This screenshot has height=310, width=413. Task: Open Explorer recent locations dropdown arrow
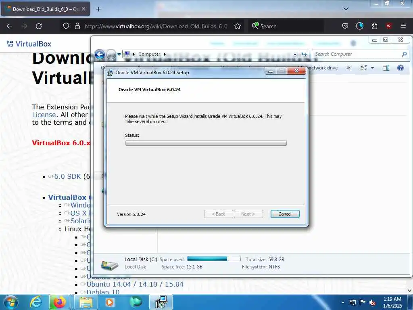pos(119,54)
